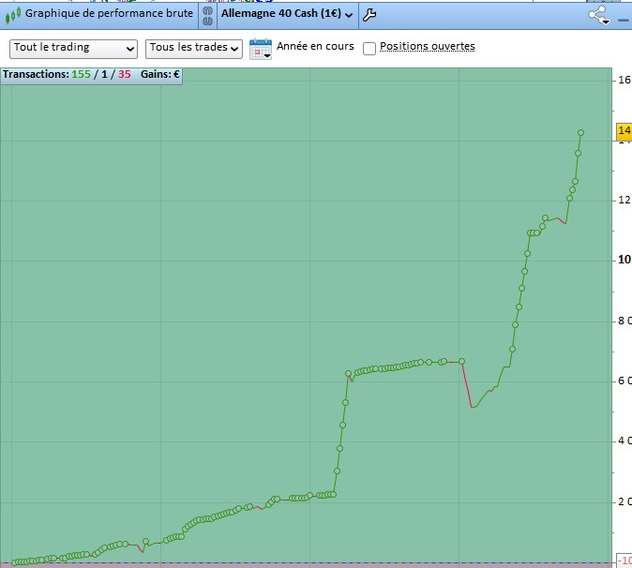Image resolution: width=632 pixels, height=568 pixels.
Task: Click the Graphique de performance brute title
Action: [x=109, y=13]
